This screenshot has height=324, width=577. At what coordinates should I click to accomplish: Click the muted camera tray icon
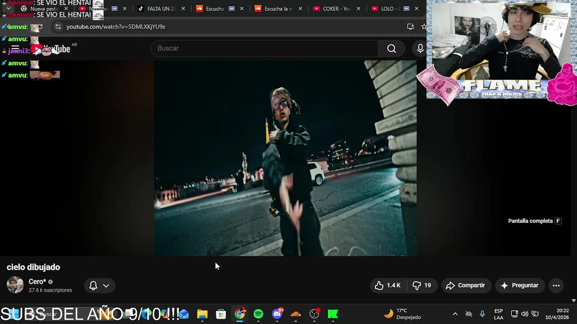(x=469, y=314)
